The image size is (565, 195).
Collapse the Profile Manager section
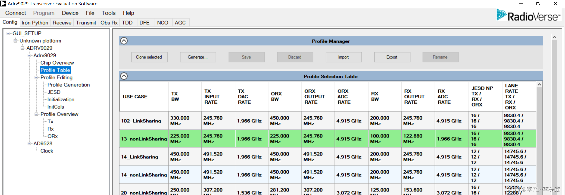124,41
